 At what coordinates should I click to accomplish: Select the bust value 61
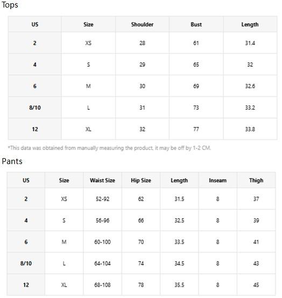click(196, 43)
